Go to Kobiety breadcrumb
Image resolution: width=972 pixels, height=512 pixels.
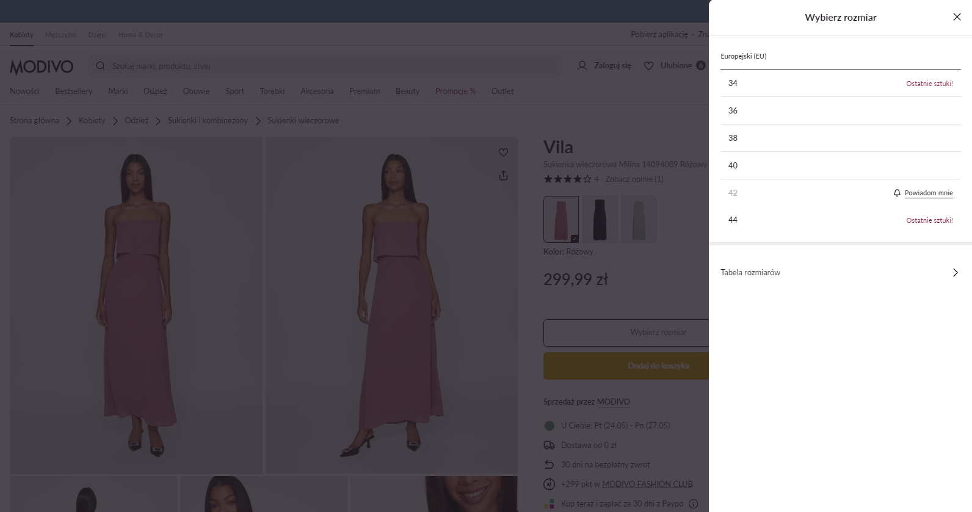tap(92, 121)
